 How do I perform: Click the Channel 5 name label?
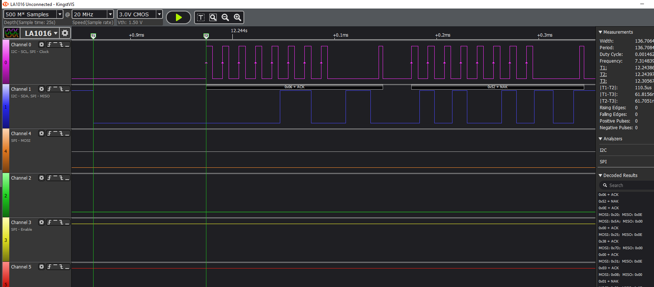[x=21, y=267]
